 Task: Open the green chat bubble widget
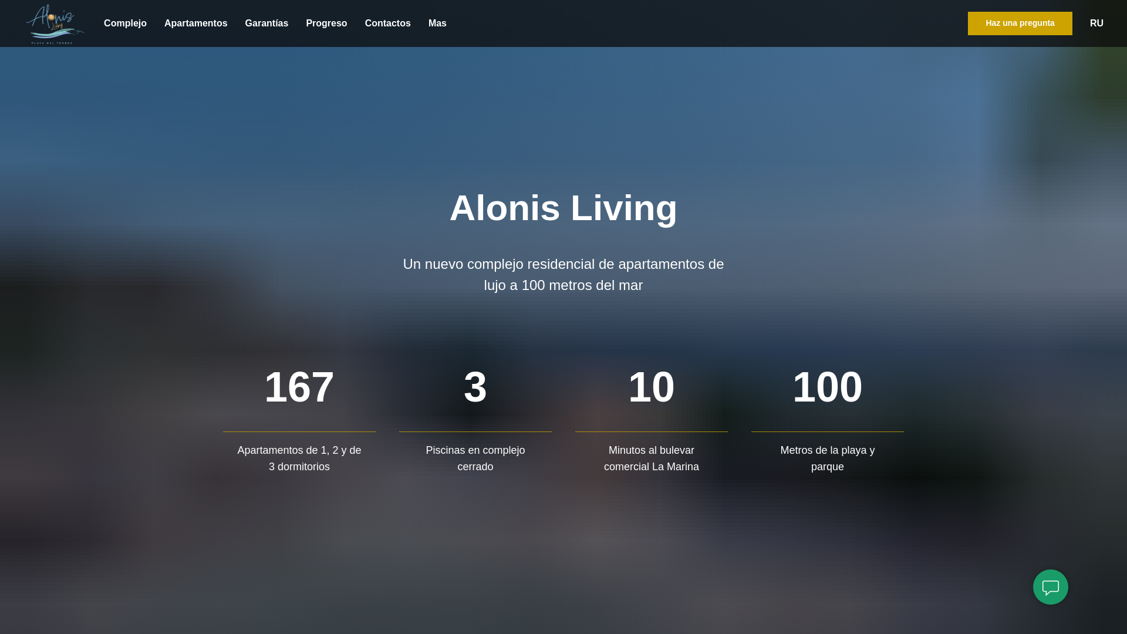[x=1050, y=587]
